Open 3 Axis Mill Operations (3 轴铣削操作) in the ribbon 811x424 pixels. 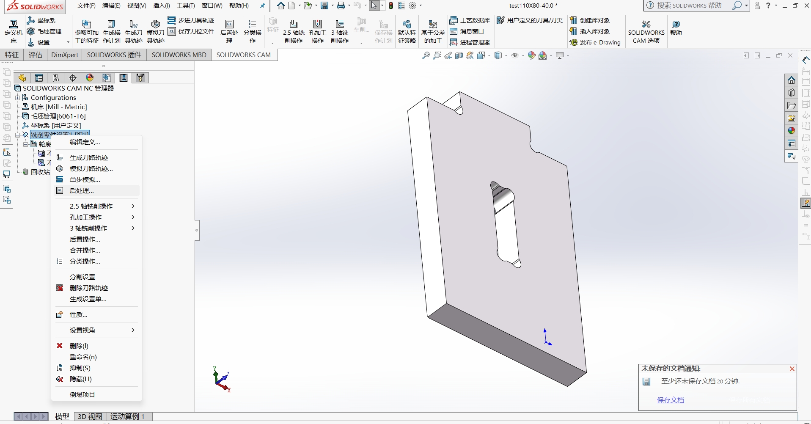340,32
